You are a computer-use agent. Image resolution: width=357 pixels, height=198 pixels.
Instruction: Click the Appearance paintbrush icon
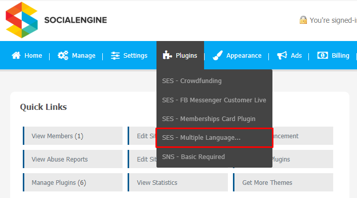[x=217, y=55]
